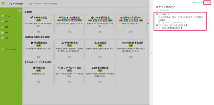Click the 受取 tag on ログイン方法設定 card
214x105 pixels.
coord(59,21)
